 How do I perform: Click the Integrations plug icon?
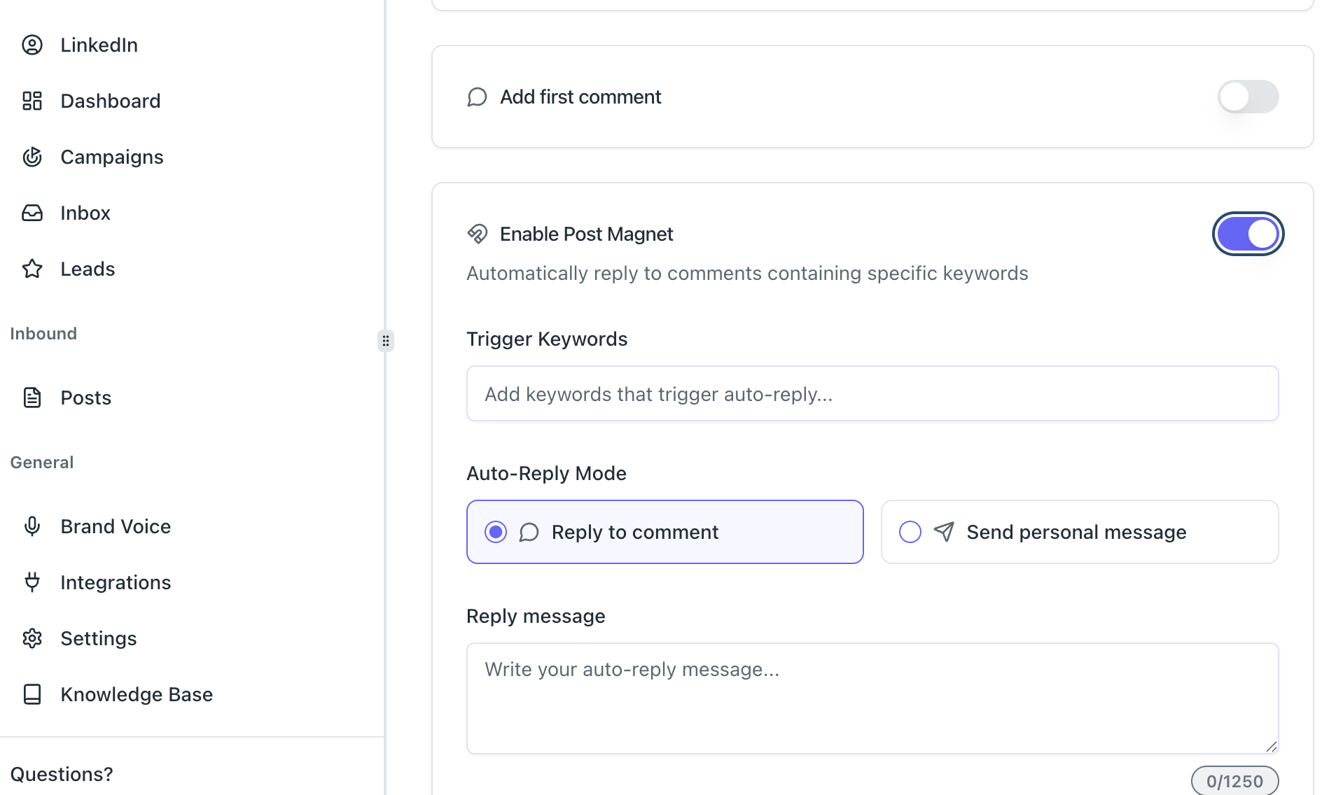coord(32,582)
